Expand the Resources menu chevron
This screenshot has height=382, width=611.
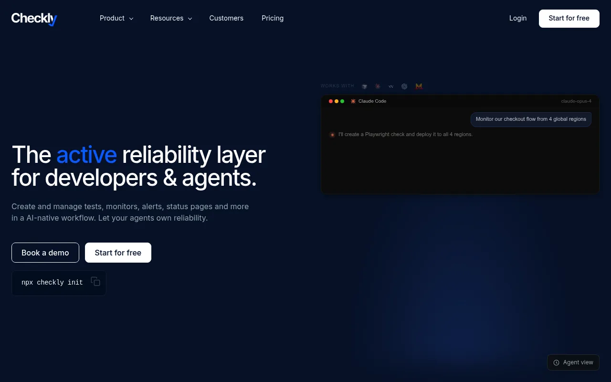click(190, 19)
